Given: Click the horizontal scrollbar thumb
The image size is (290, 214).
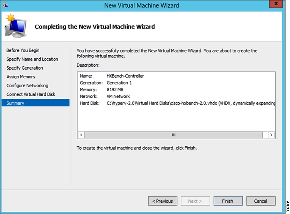Looking at the screenshot, I should [x=174, y=135].
